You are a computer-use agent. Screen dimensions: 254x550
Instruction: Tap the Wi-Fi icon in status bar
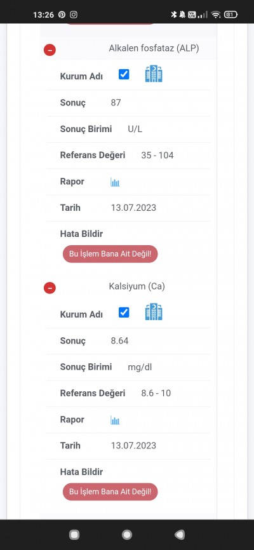tap(216, 15)
